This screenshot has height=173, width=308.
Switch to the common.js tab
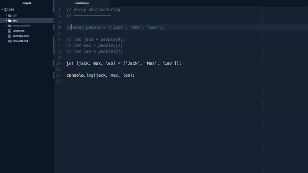pos(82,3)
